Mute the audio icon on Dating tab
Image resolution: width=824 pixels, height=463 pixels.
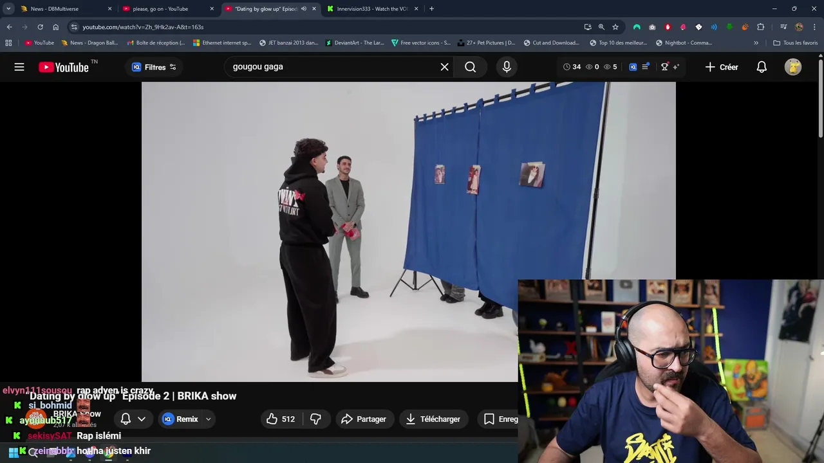tap(303, 9)
